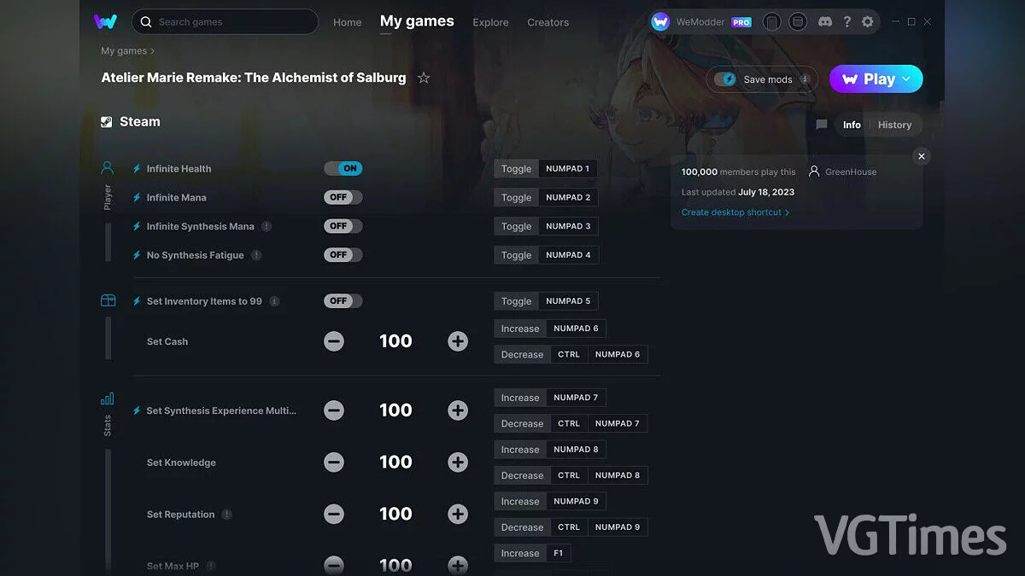
Task: Click the Set Reputation value 100
Action: pos(395,515)
